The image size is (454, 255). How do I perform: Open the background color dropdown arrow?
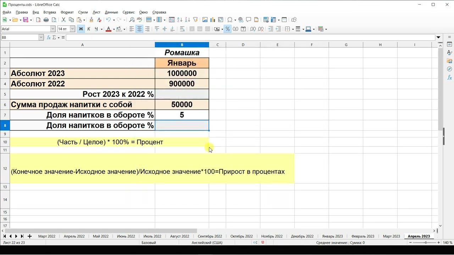click(x=124, y=29)
